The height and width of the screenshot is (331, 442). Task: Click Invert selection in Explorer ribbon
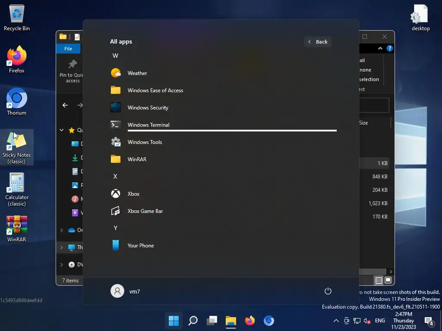point(369,79)
